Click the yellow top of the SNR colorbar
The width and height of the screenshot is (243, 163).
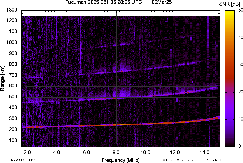coord(230,12)
